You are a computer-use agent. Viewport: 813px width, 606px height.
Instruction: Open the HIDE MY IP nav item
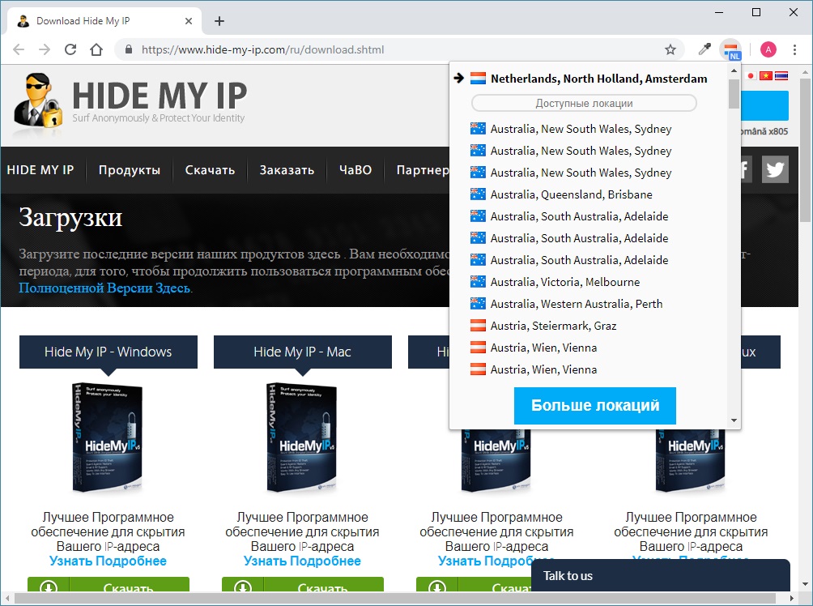click(40, 170)
